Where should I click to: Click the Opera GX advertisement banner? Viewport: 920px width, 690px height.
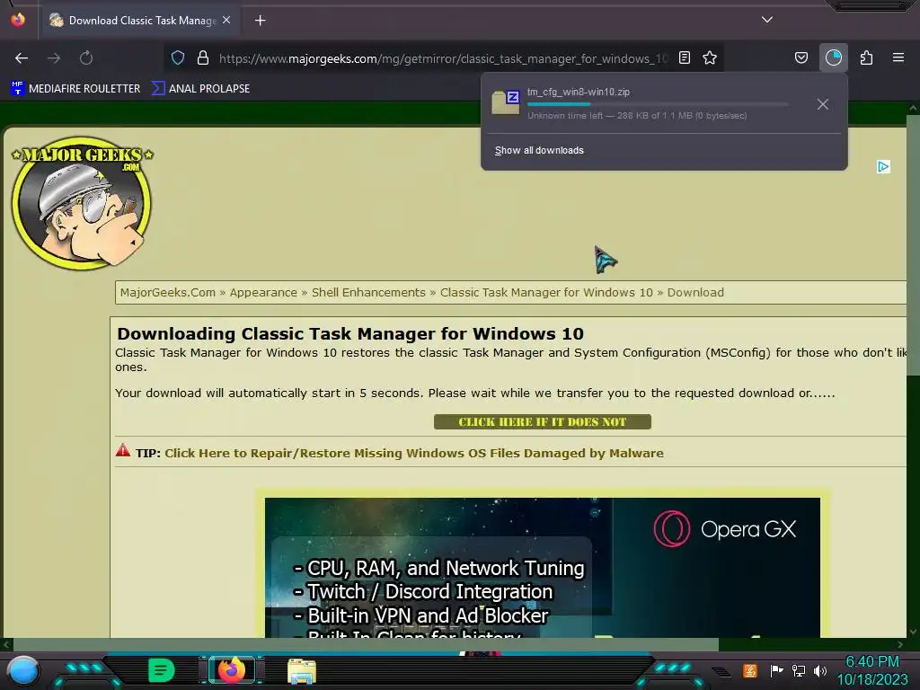coord(542,568)
